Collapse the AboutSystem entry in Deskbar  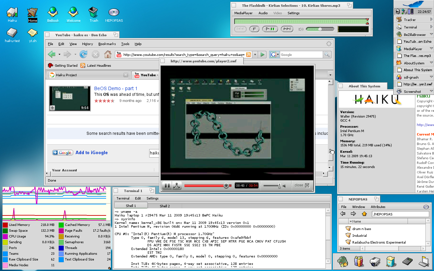431,63
